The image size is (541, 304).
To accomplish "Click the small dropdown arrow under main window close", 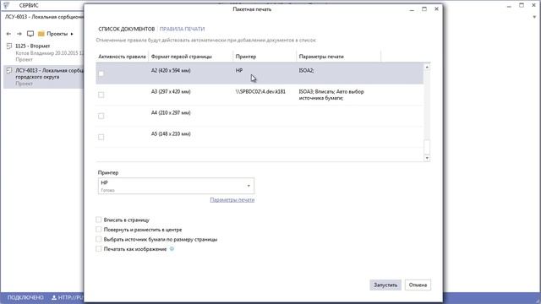I will coord(534,17).
